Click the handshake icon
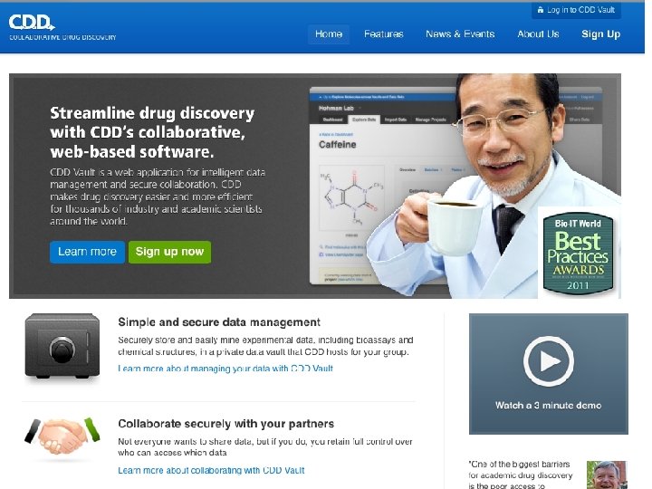 coord(62,436)
